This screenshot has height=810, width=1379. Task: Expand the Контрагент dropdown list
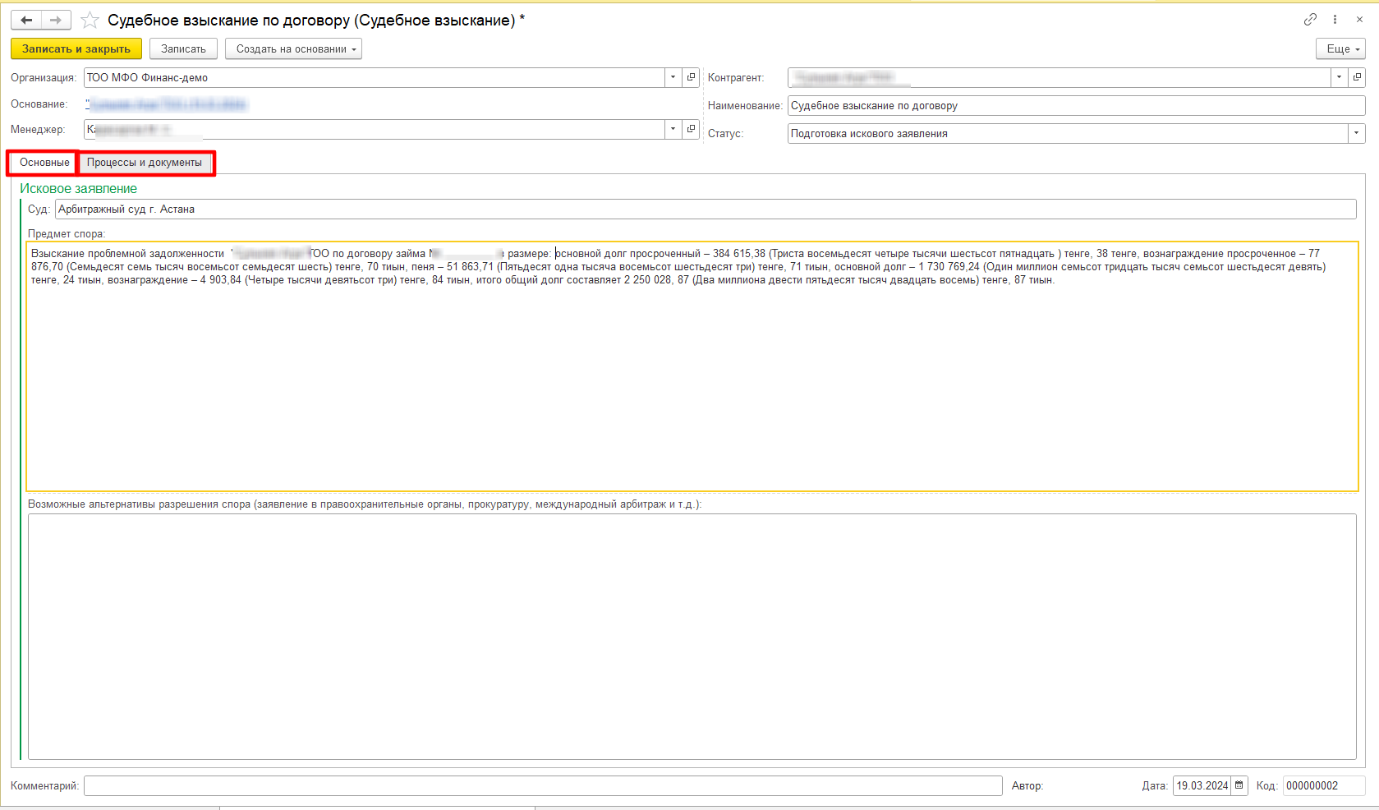click(x=1340, y=77)
